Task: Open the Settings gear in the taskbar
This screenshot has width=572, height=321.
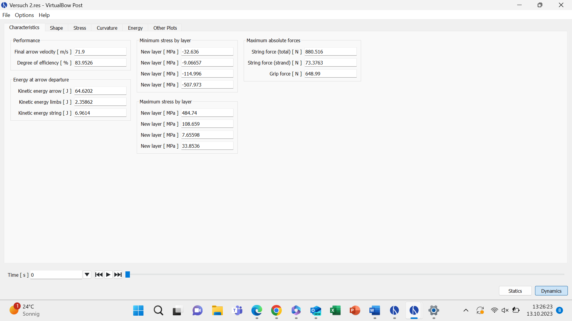Action: click(434, 311)
